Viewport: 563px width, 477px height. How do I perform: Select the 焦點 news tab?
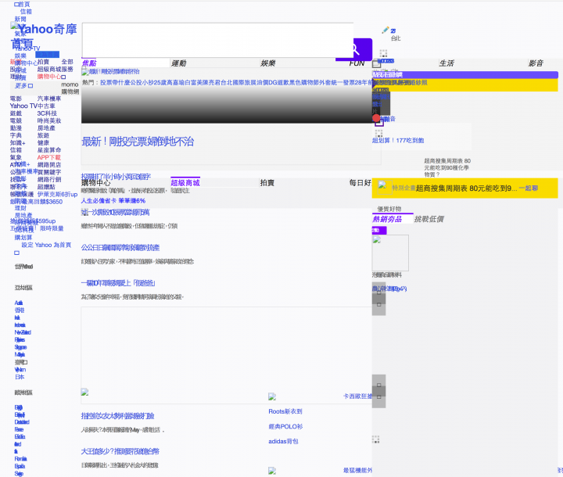pos(89,63)
